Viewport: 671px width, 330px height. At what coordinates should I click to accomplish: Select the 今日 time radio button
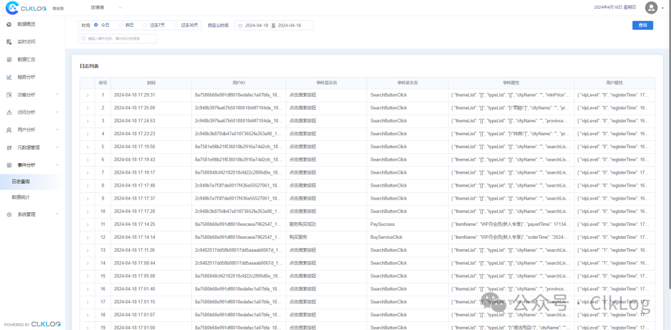(x=96, y=25)
